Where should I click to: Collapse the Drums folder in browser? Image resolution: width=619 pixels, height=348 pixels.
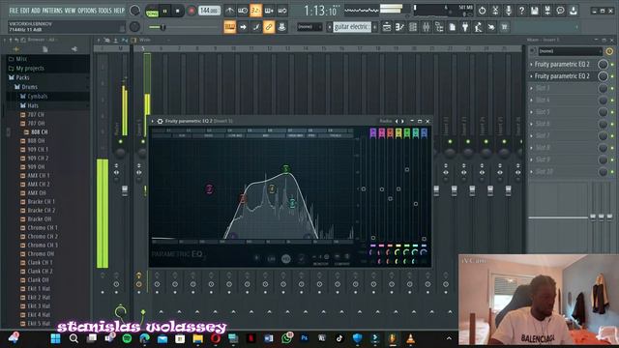coord(29,87)
